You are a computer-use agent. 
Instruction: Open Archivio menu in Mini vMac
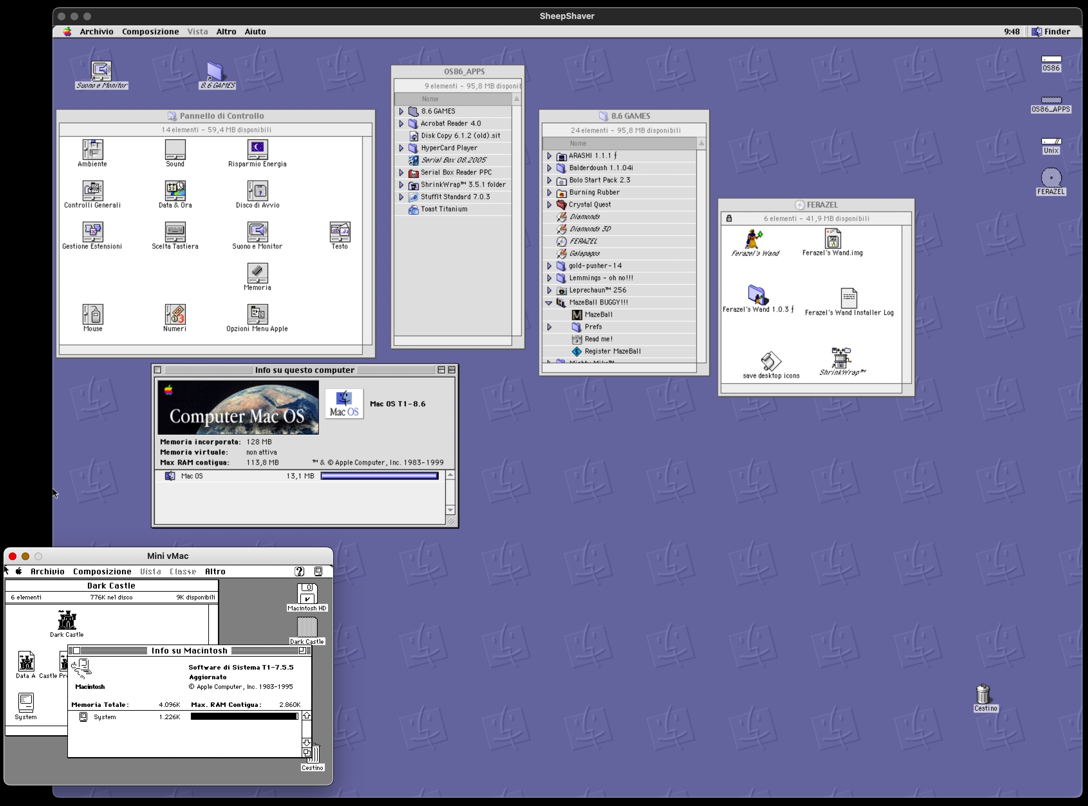[47, 571]
